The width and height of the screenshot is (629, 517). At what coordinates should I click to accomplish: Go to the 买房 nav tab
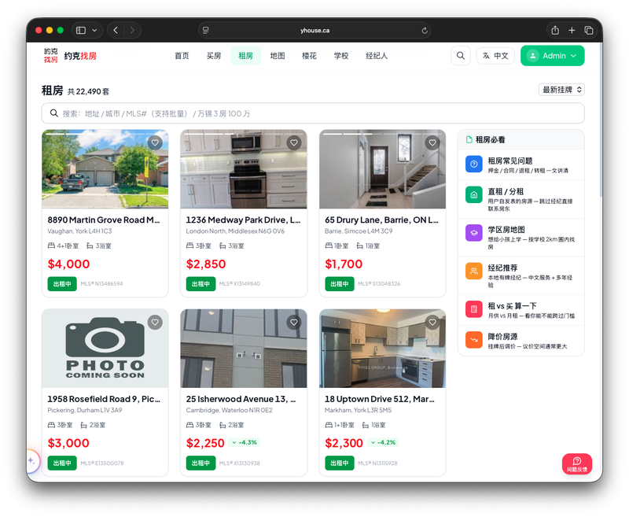click(214, 56)
